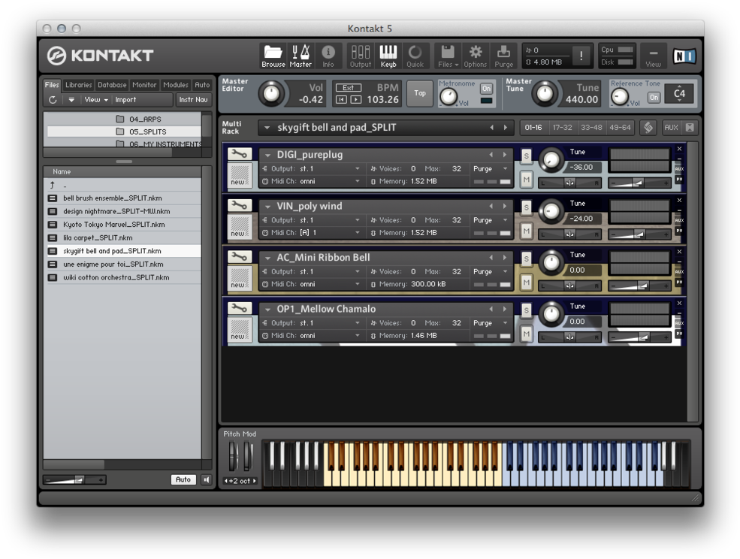
Task: Adjust the volume slider of AC_Mini Ribbon Bell
Action: 642,285
